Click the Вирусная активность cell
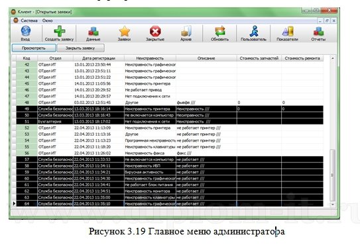 (x=150, y=172)
